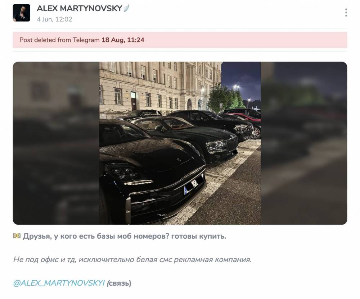Open the @ALEX_MARTYNOVSKYI contact link
The image size is (360, 299).
tap(59, 283)
